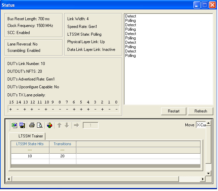Click DUT's Link Number: 10 text
This screenshot has width=218, height=191.
26,64
